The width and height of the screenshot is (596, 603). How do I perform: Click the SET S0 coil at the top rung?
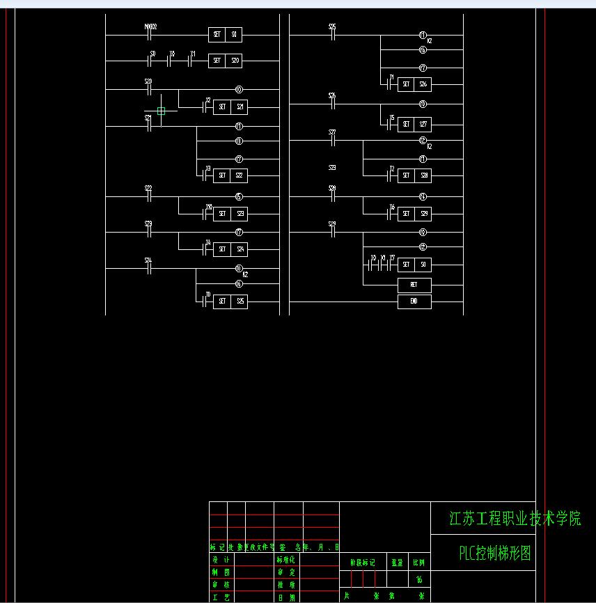pyautogui.click(x=225, y=35)
